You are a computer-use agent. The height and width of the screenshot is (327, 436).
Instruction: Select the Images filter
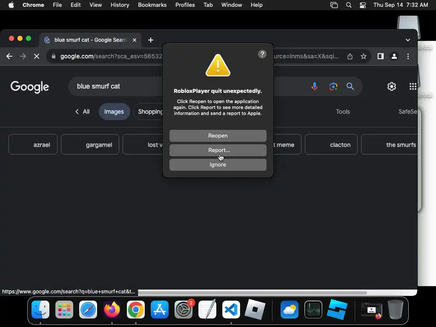click(114, 112)
